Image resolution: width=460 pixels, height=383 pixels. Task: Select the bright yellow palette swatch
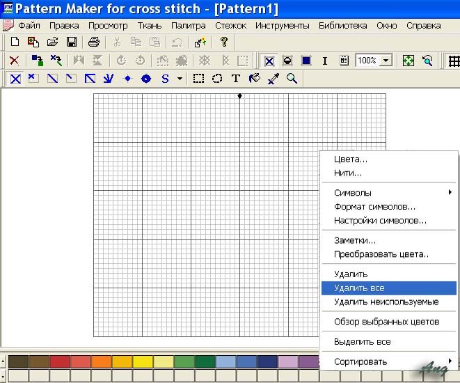point(143,361)
